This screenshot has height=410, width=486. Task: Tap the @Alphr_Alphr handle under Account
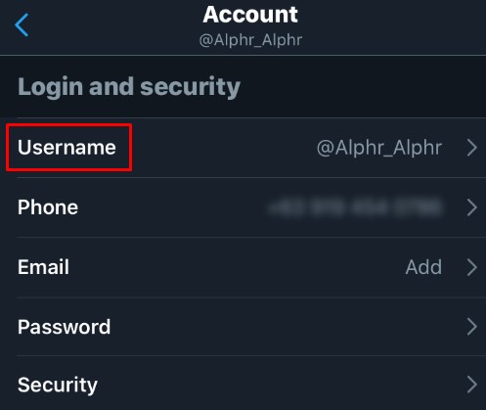(250, 40)
